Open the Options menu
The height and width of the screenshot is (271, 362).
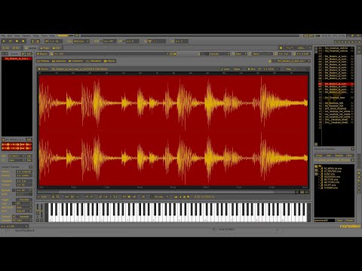point(26,36)
